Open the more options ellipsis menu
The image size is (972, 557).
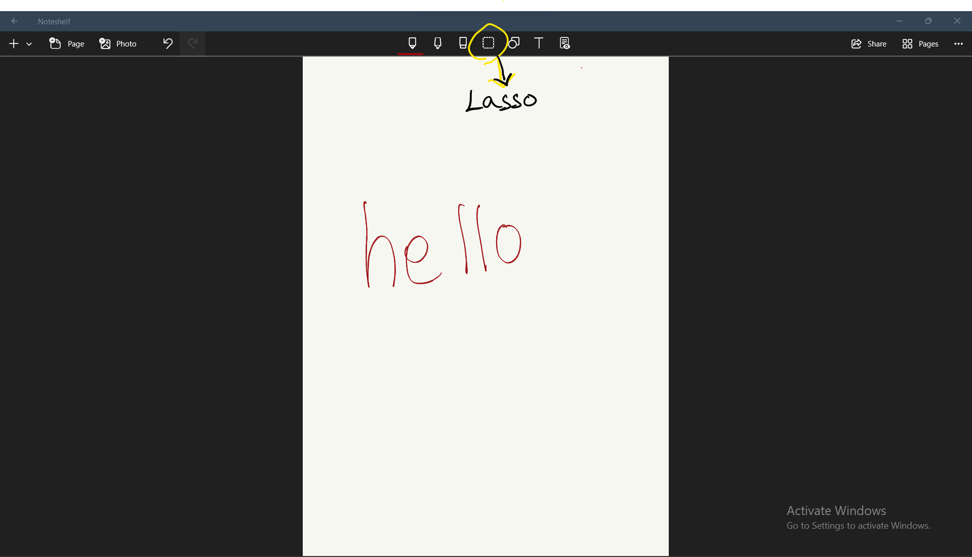point(958,44)
